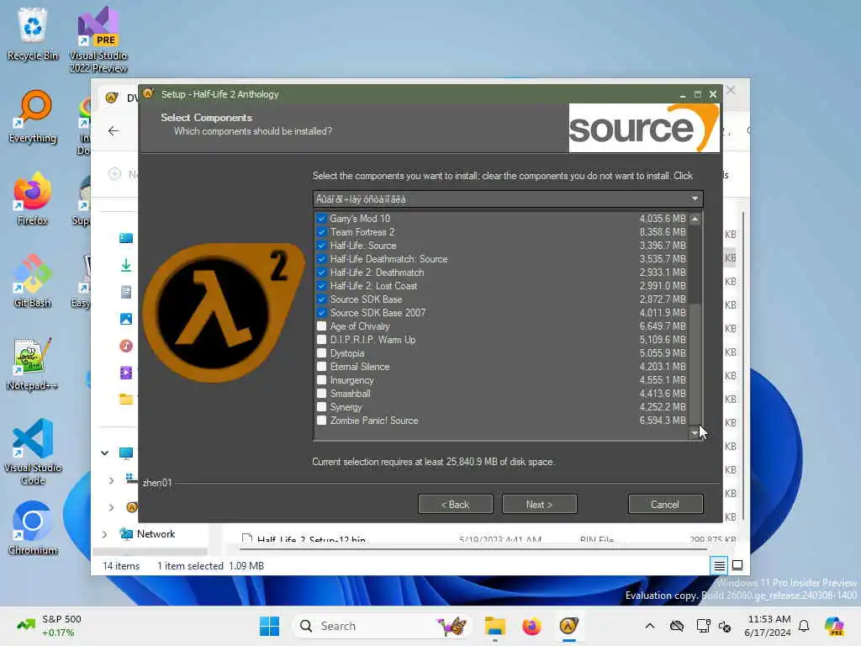Screen dimensions: 861x646
Task: Maximize the Setup window
Action: [x=697, y=94]
